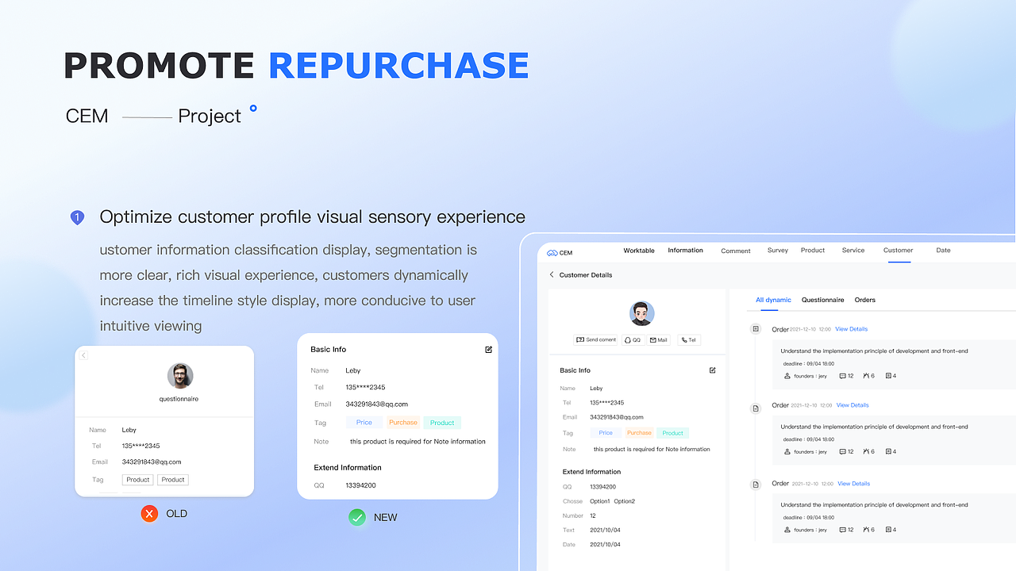This screenshot has height=571, width=1016.
Task: Switch to the Information nav tab
Action: (x=685, y=251)
